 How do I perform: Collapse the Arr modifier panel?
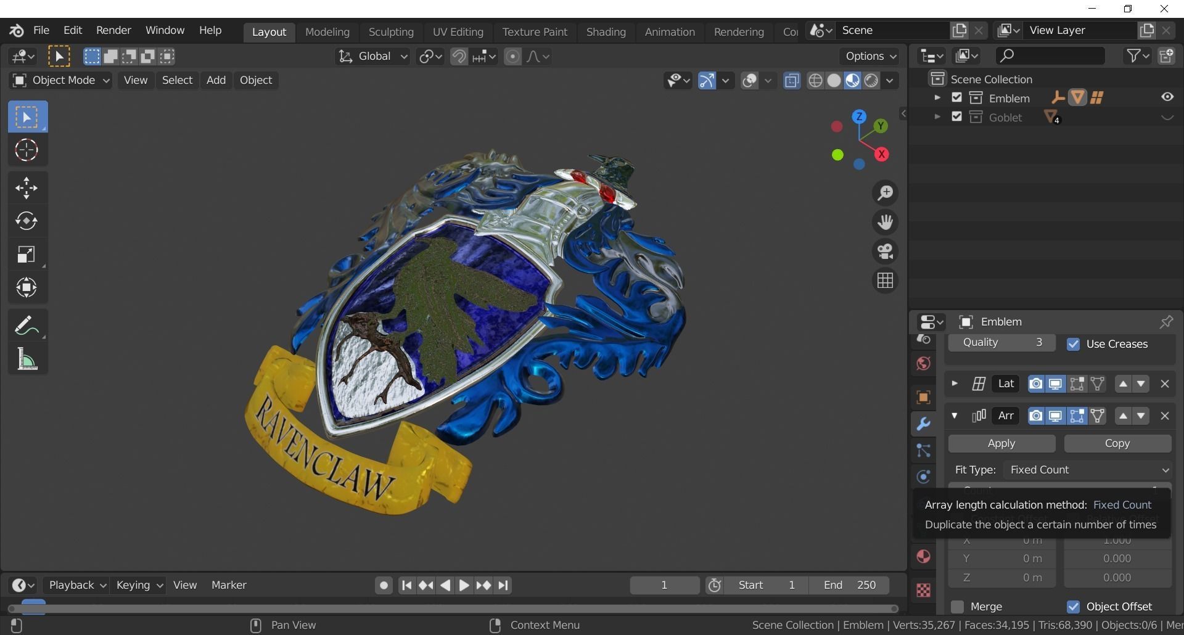point(955,416)
